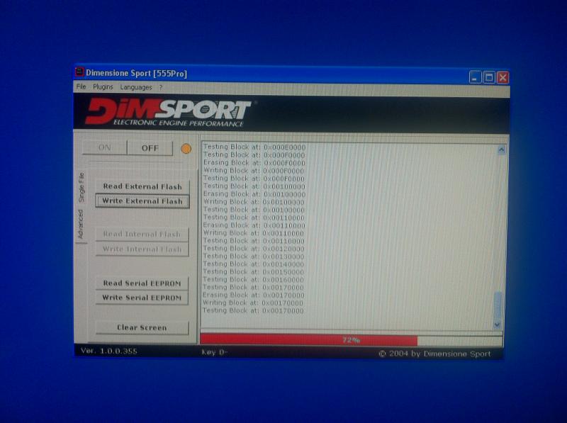Click log line 'Testing Block at: 0x00120000'

coord(254,249)
